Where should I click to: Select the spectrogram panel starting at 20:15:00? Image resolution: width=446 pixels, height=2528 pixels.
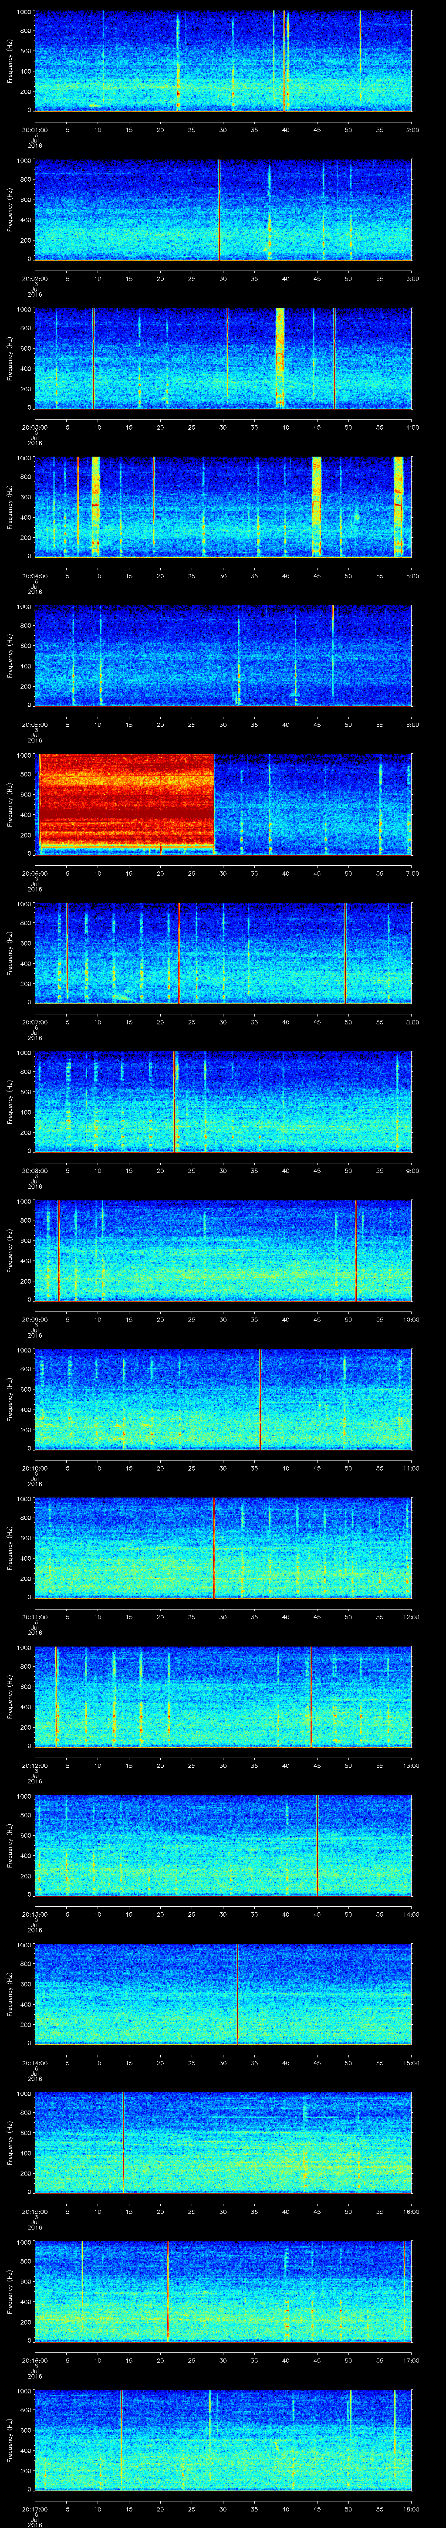pyautogui.click(x=223, y=2142)
